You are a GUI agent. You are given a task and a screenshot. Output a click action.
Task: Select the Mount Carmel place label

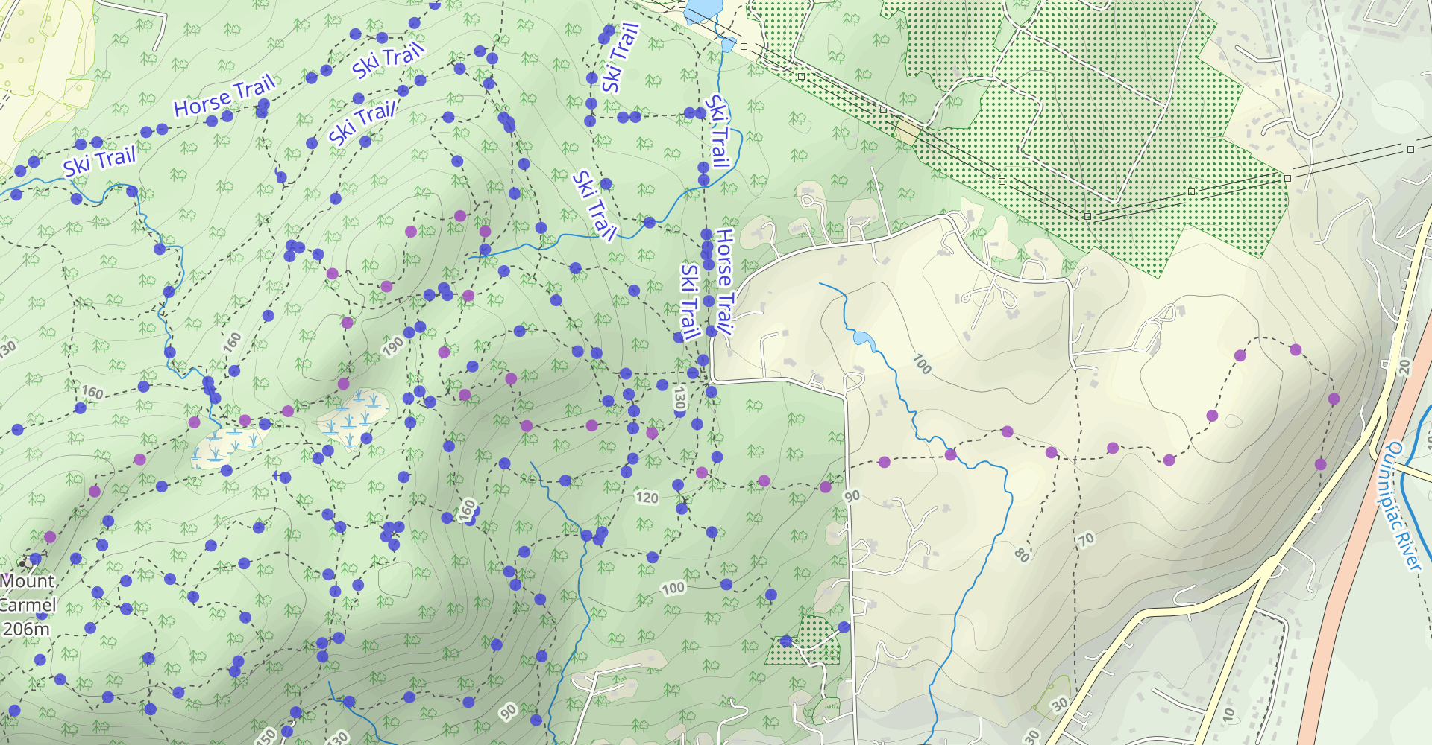28,593
